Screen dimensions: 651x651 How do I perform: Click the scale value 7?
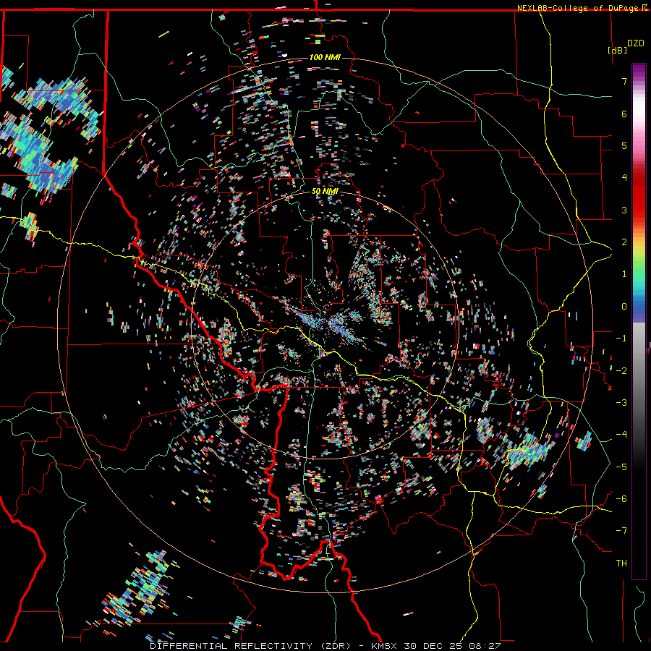[x=624, y=81]
